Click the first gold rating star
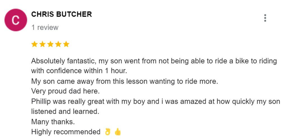Screen dimensions: 287x139 point(34,44)
